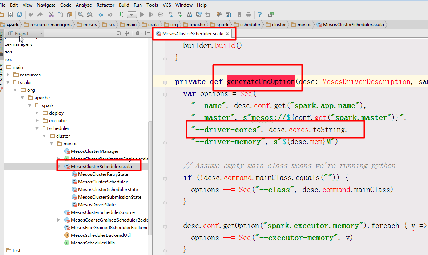Select the test folder in the project tree
The image size is (428, 255).
tap(13, 250)
